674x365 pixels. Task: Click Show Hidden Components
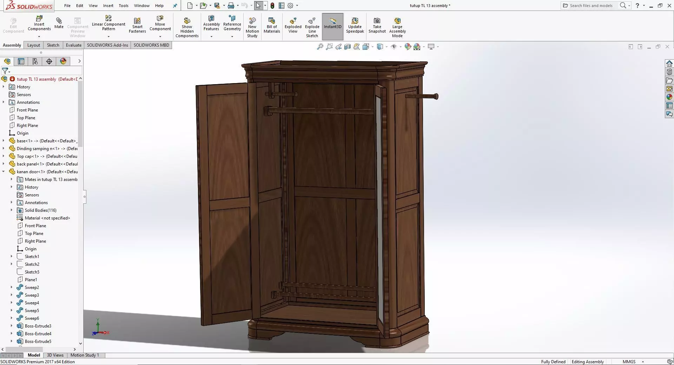(x=187, y=27)
